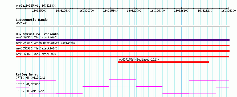This screenshot has width=237, height=97.
Task: Open variant label nsv6358915 (Sedlazeck2020)
Action: click(37, 48)
